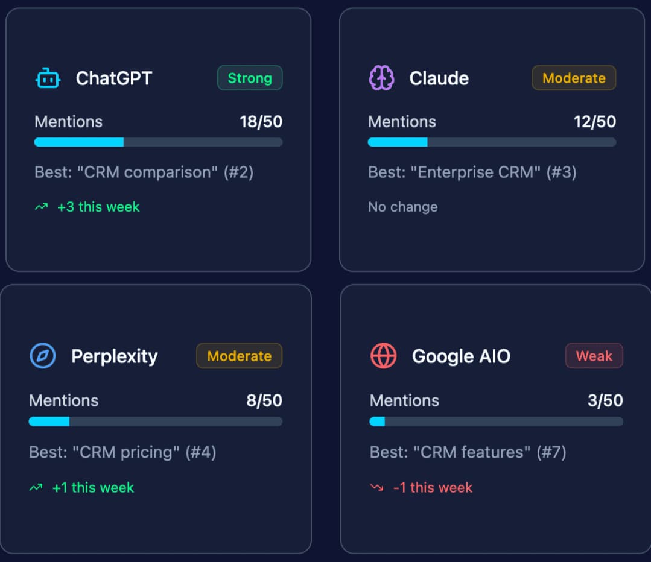
Task: Click the 18/50 mentions count
Action: [261, 122]
